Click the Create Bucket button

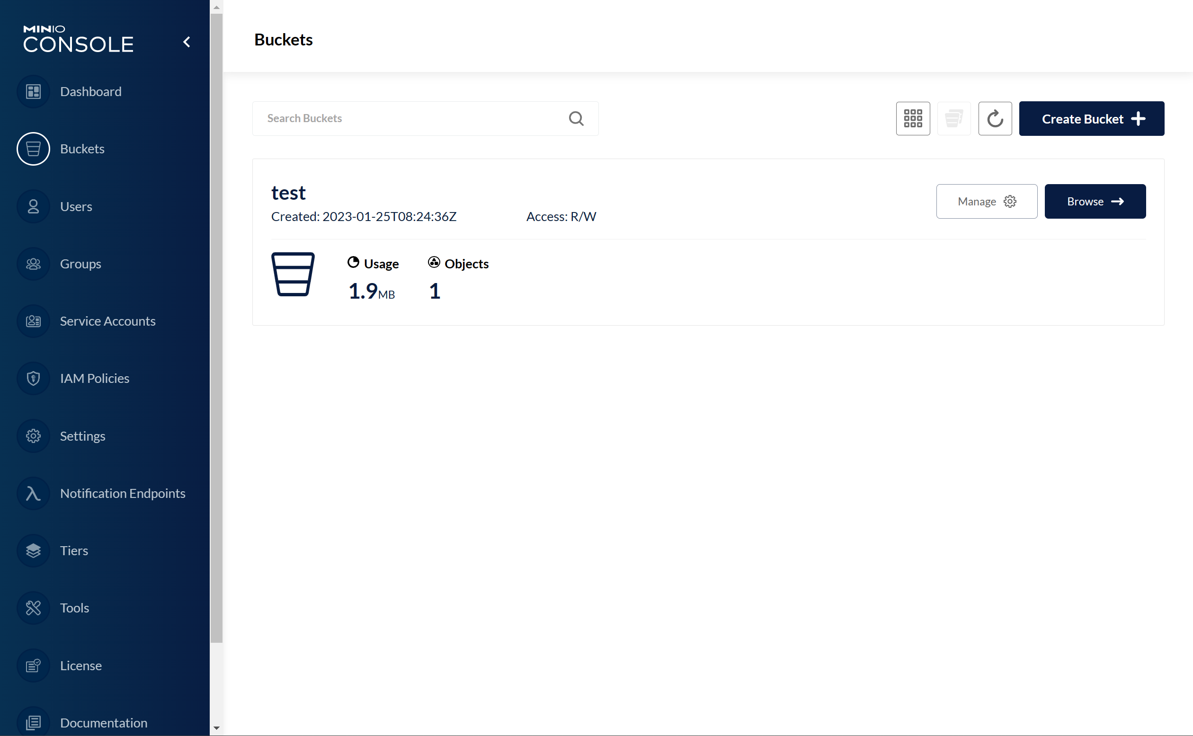pos(1091,119)
